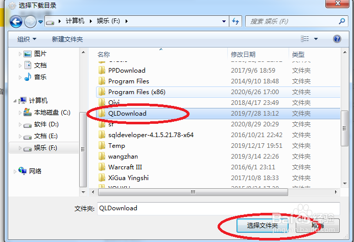
Task: Expand the 软件 (D:) drive tree node
Action: 20,124
